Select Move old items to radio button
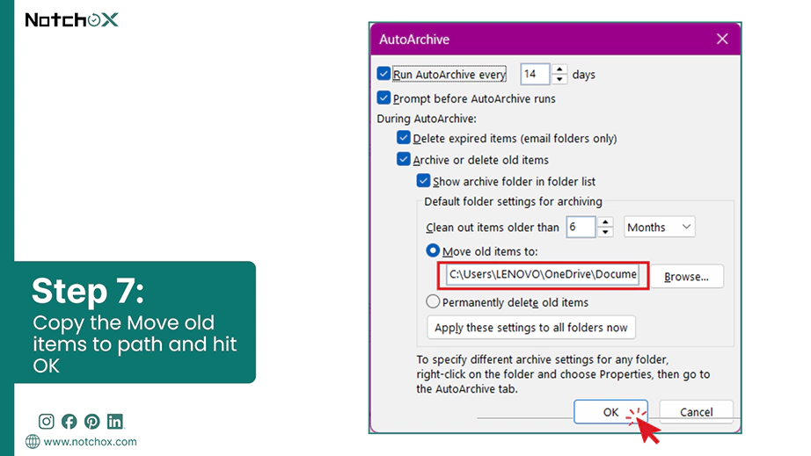This screenshot has width=811, height=456. pyautogui.click(x=433, y=250)
